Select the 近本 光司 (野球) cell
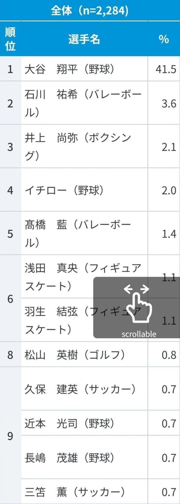 pyautogui.click(x=69, y=424)
